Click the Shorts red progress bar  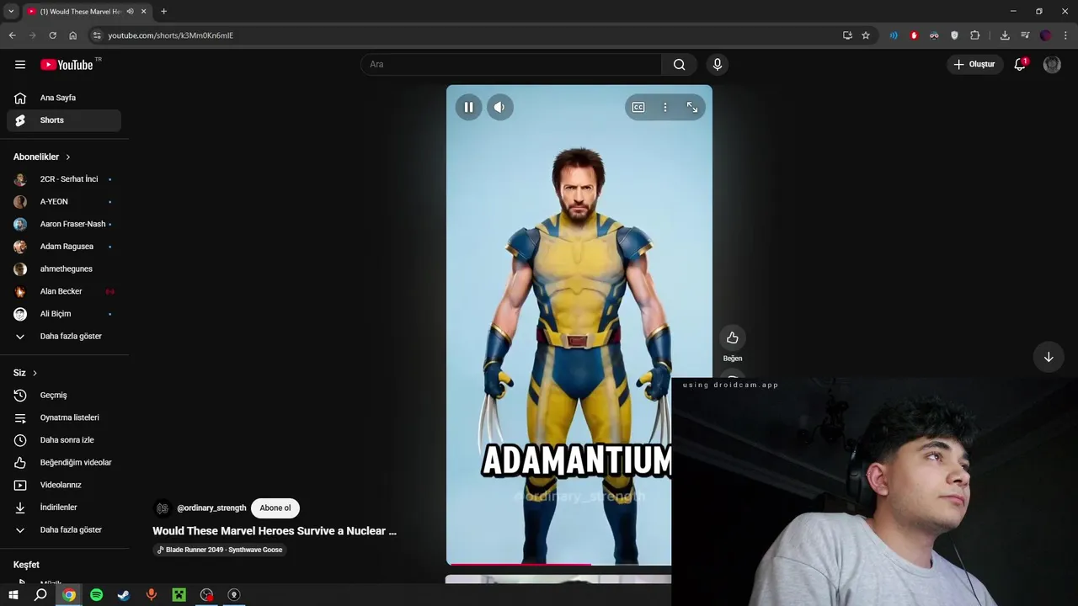click(x=519, y=565)
